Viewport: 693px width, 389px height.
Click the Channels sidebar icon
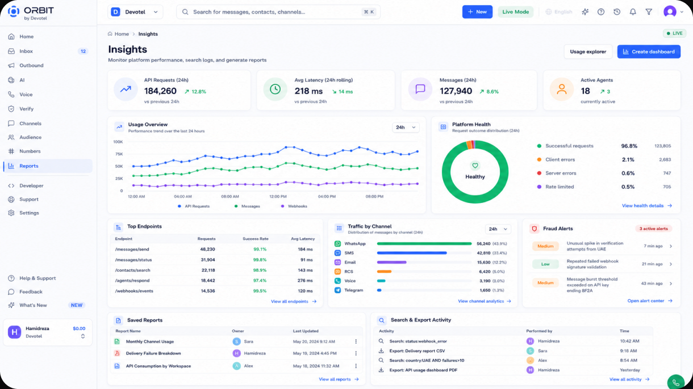(11, 124)
